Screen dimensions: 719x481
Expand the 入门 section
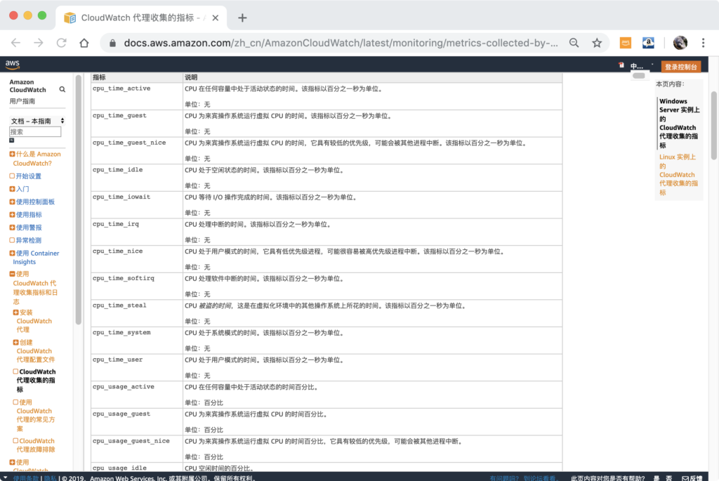12,189
